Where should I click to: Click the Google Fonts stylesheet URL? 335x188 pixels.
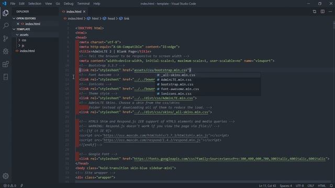(x=230, y=159)
